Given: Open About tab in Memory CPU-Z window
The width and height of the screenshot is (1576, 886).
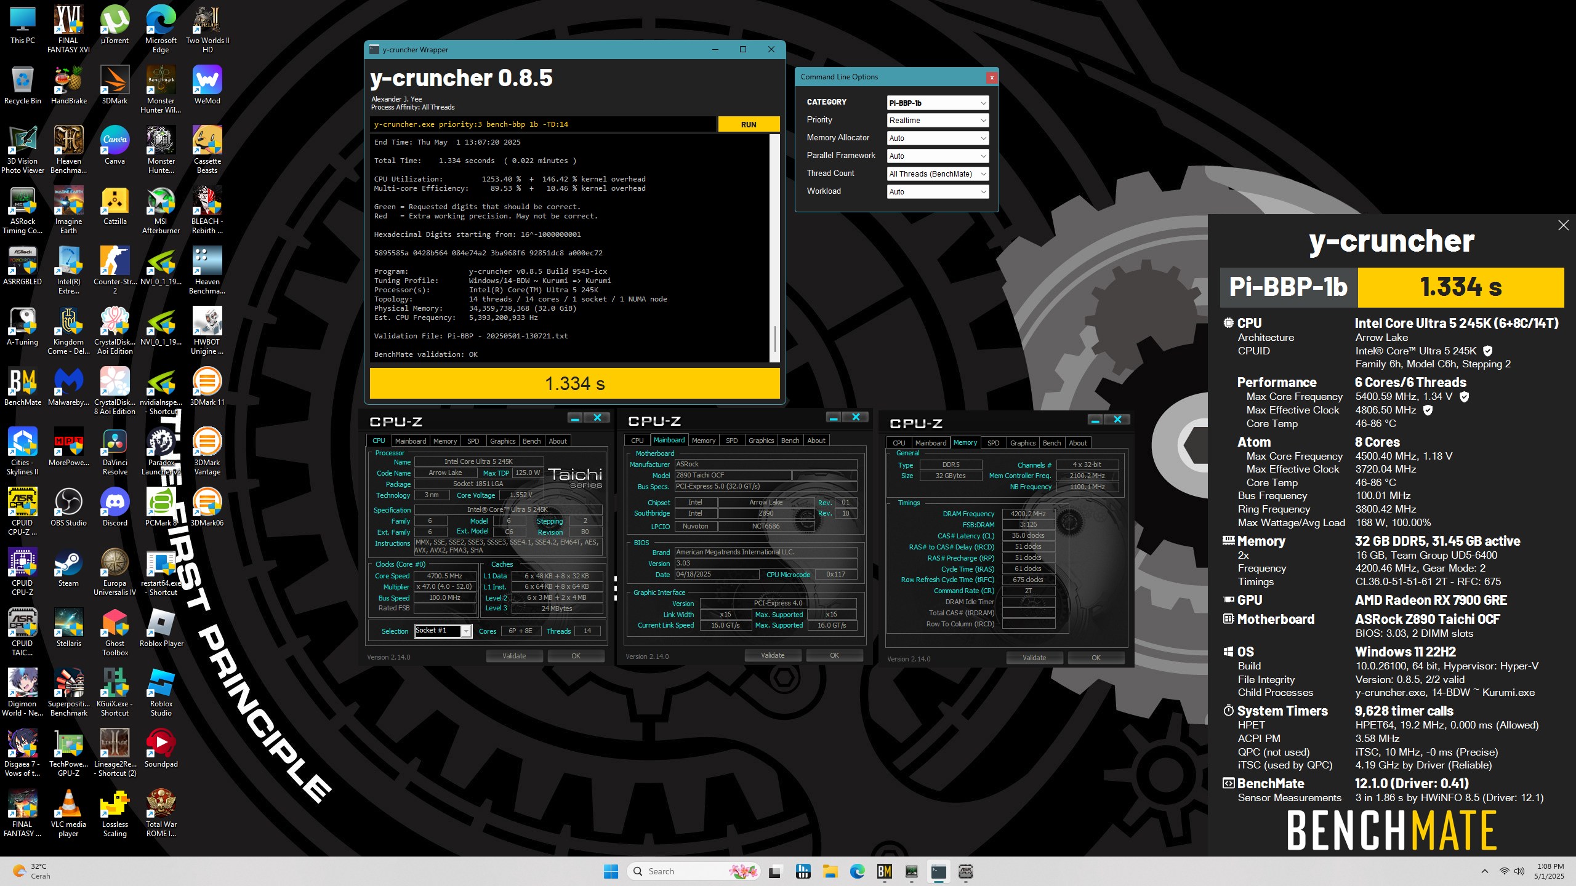Looking at the screenshot, I should point(1078,443).
